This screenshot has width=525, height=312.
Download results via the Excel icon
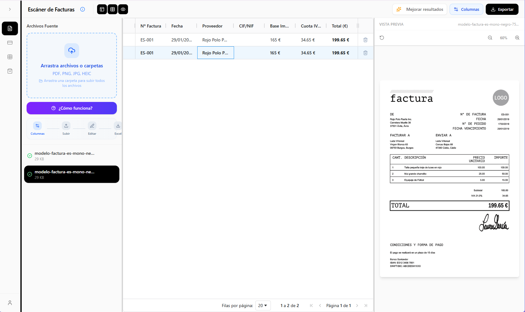point(118,126)
